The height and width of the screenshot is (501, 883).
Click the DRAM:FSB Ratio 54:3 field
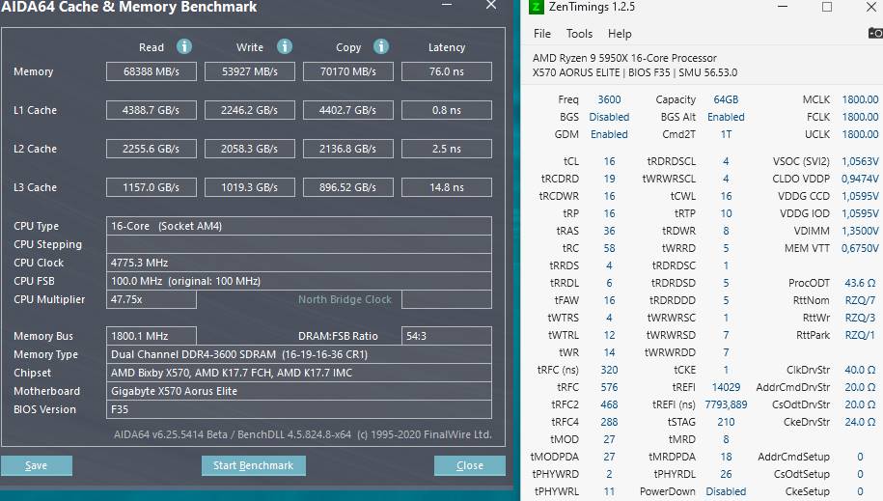coord(447,336)
